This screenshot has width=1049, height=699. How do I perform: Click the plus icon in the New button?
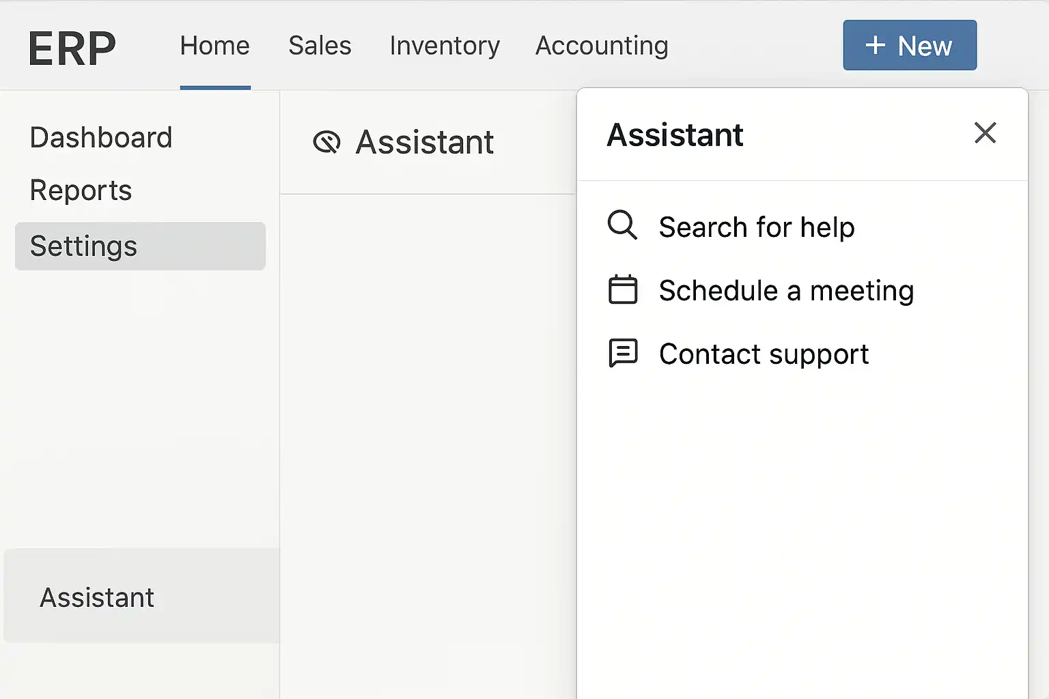pyautogui.click(x=876, y=46)
